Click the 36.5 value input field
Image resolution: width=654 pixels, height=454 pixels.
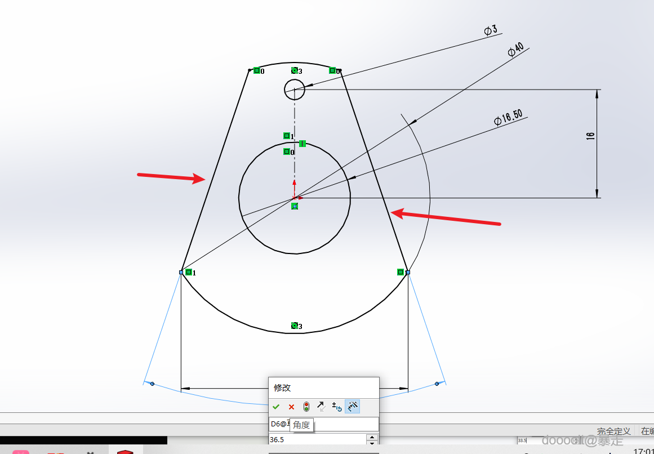(x=317, y=439)
